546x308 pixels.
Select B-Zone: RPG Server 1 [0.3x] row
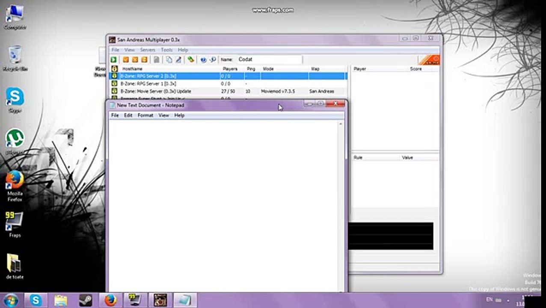(x=228, y=84)
